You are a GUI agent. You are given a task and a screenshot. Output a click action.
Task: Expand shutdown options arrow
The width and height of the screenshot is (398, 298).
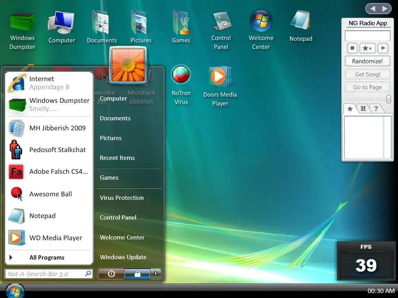[156, 274]
